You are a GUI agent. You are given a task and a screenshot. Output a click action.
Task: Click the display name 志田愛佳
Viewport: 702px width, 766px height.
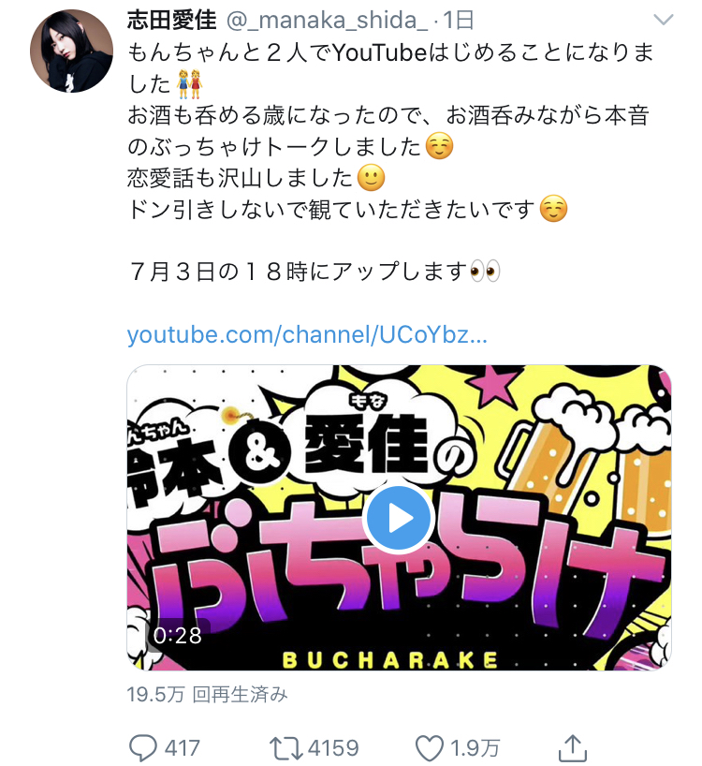click(172, 20)
